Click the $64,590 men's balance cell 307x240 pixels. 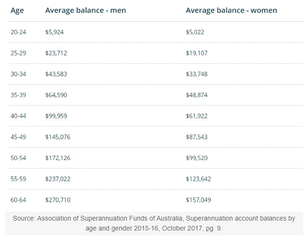pyautogui.click(x=56, y=95)
